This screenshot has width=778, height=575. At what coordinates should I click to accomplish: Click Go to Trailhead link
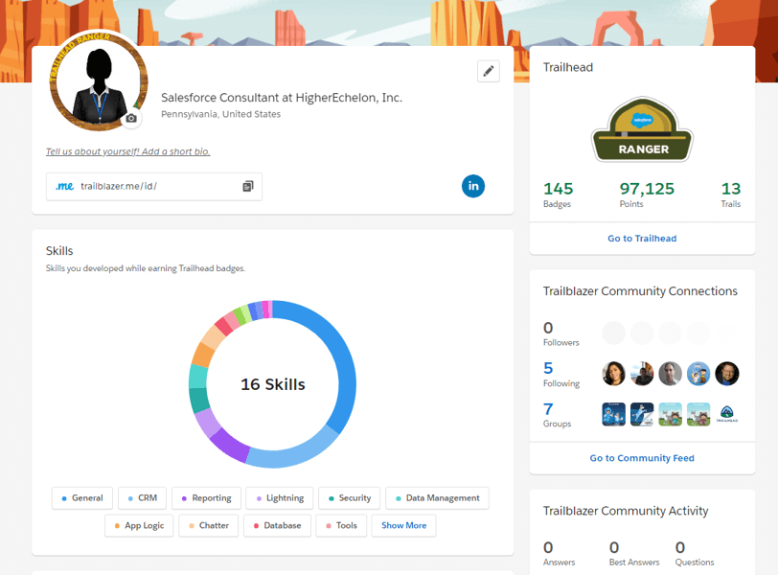[x=642, y=238]
